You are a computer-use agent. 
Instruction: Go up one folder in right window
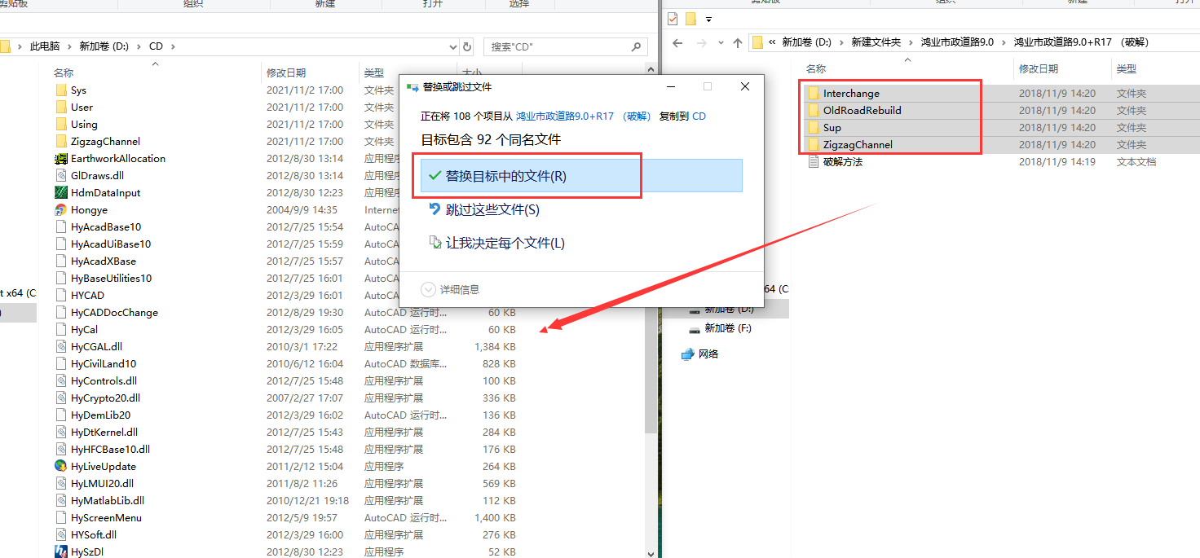pos(738,42)
